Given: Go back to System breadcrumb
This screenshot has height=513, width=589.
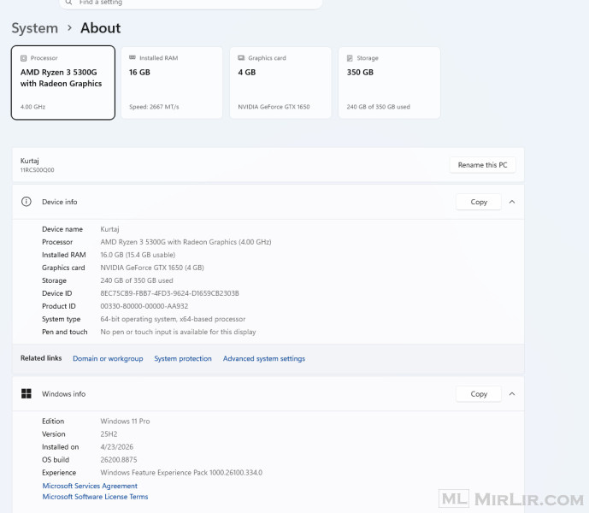Looking at the screenshot, I should click(34, 28).
